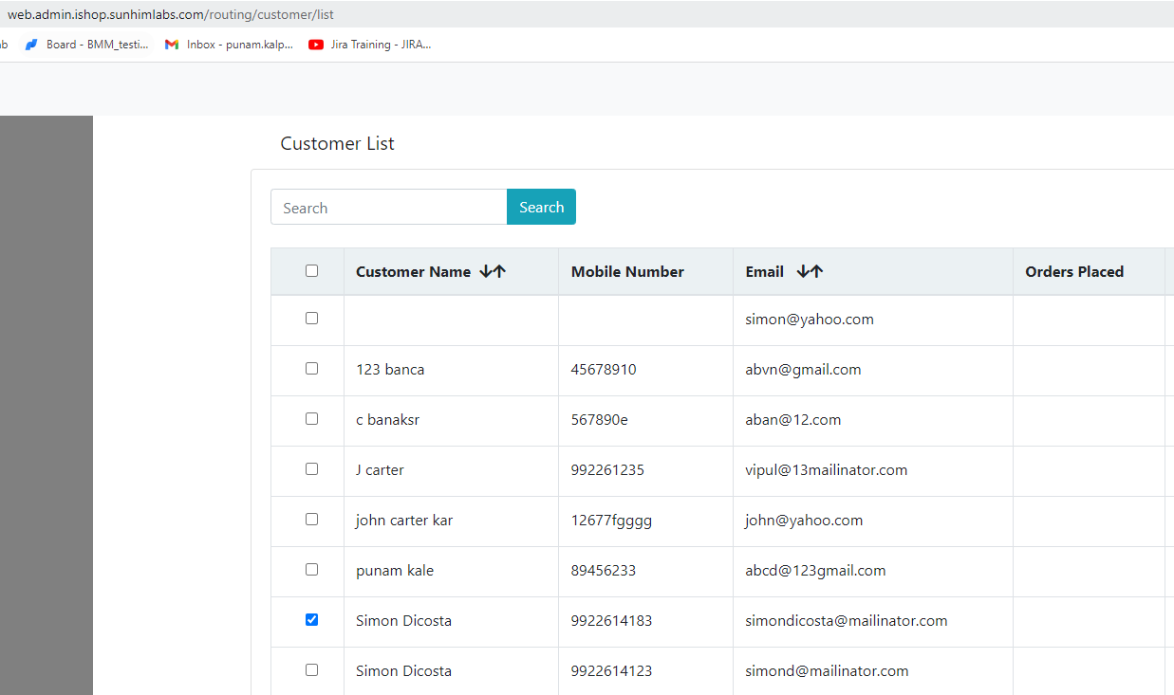Click email simondicosta@mailinator.com

847,621
